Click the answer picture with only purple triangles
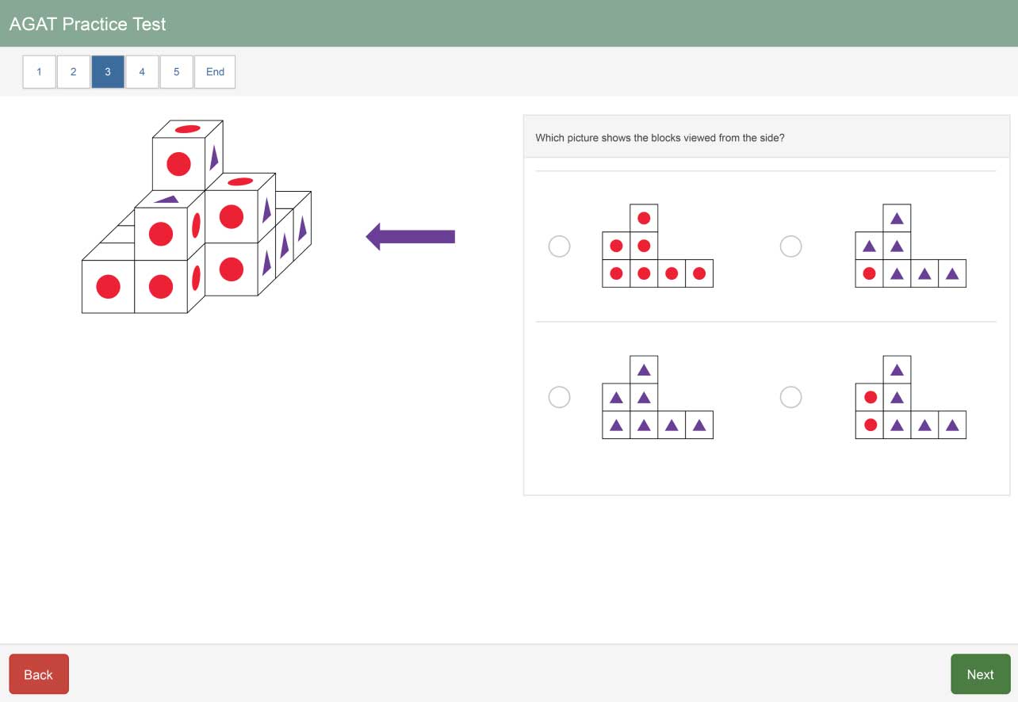This screenshot has width=1018, height=702. (x=657, y=396)
